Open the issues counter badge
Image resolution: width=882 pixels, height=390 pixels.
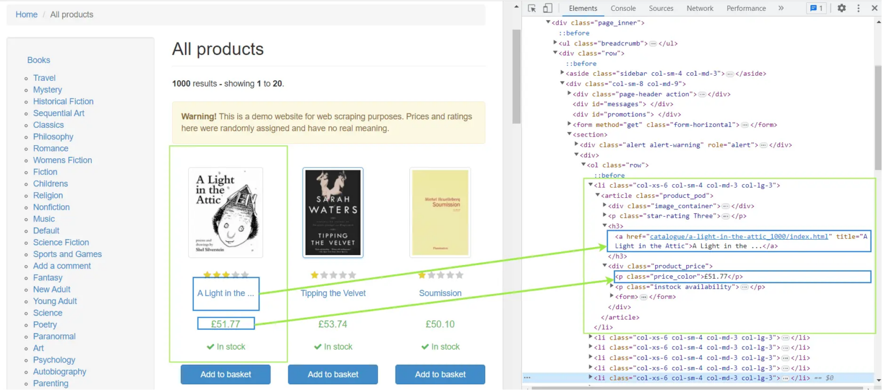point(816,8)
